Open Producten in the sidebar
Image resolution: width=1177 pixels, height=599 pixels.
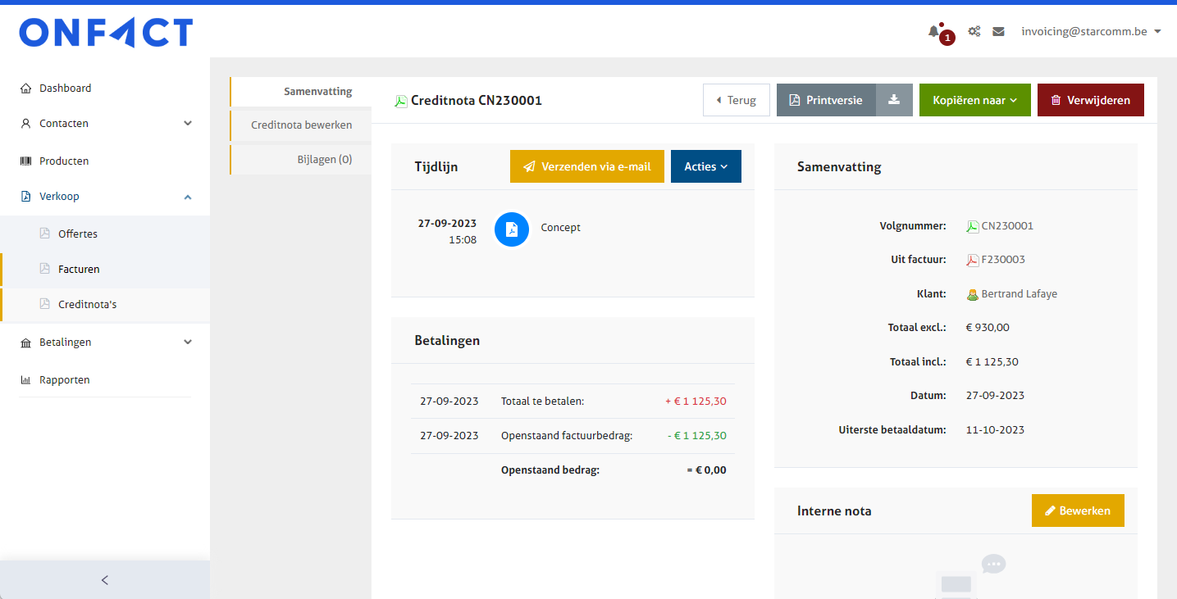(64, 161)
